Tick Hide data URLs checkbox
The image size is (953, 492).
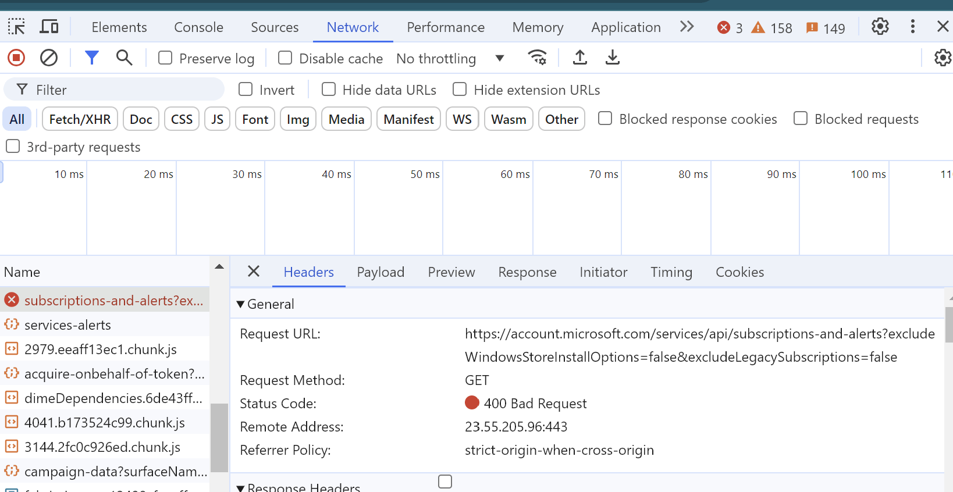[329, 90]
